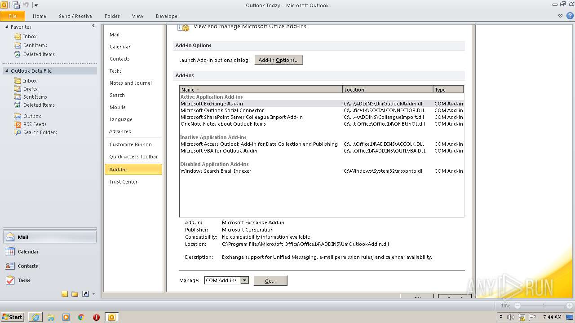Open Inbox under Favorites
The width and height of the screenshot is (575, 323).
30,36
